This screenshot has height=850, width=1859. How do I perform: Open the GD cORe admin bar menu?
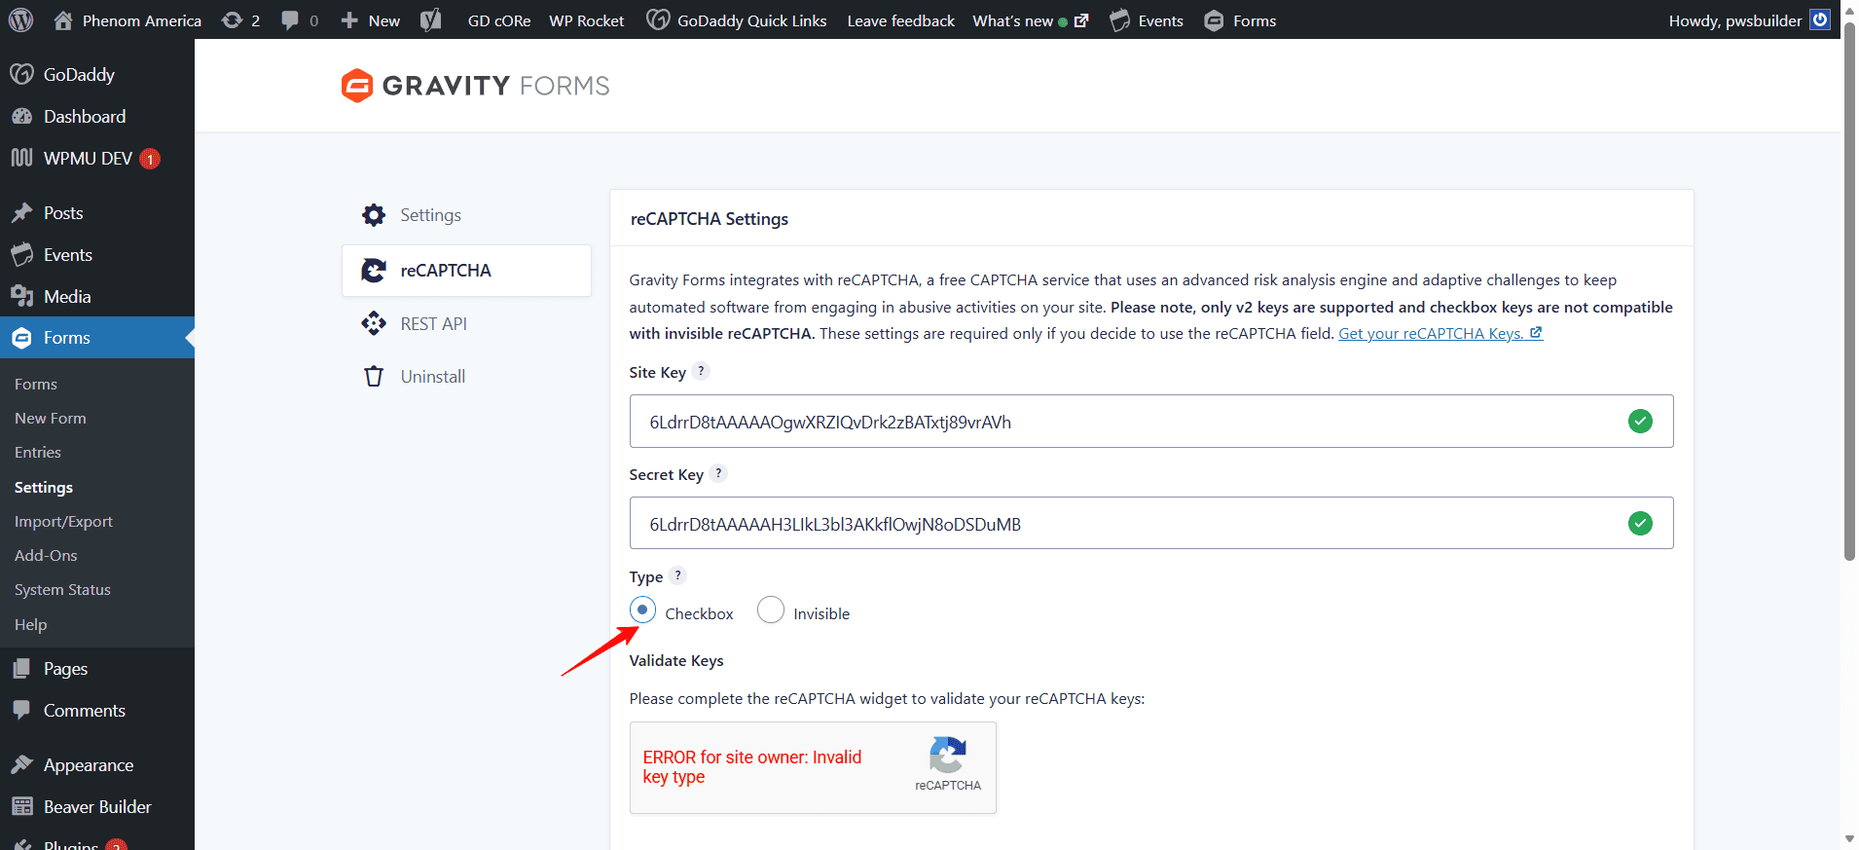(x=499, y=20)
